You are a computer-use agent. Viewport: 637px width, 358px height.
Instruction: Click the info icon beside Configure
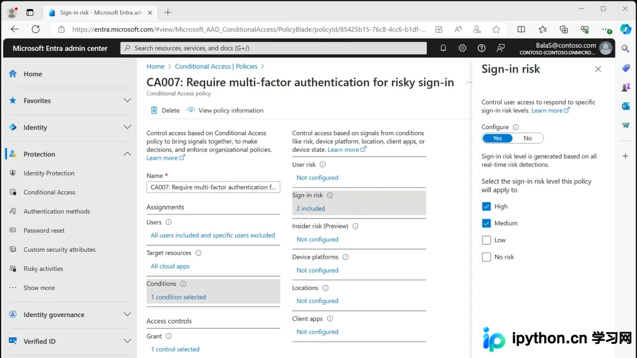click(515, 127)
